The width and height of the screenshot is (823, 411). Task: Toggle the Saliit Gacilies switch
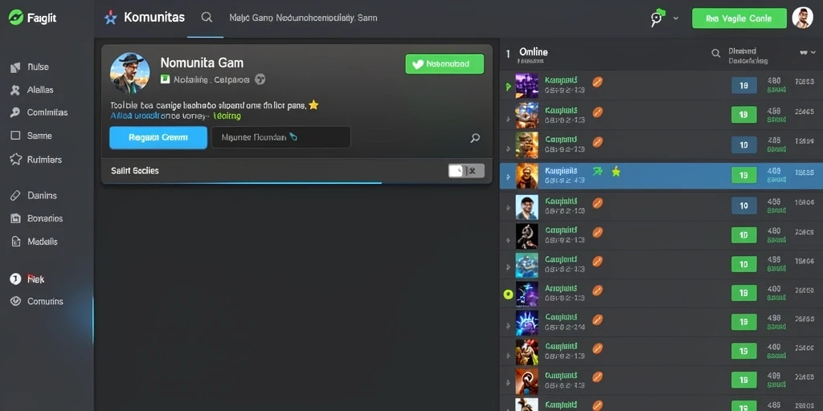click(x=466, y=171)
